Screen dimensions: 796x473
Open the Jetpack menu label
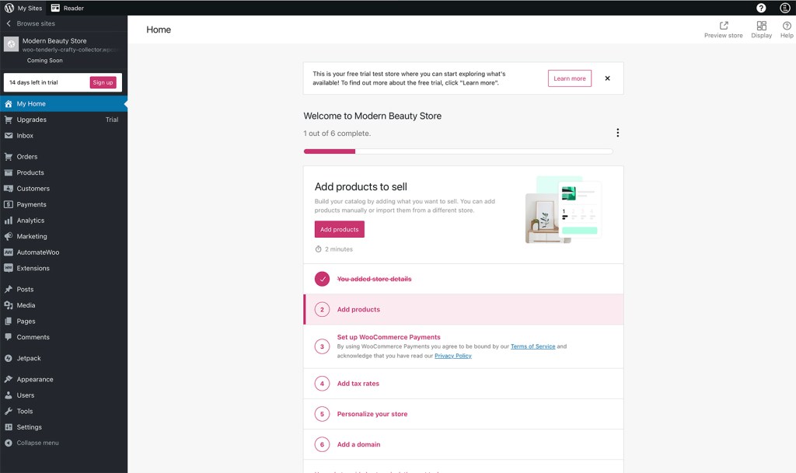pos(29,358)
